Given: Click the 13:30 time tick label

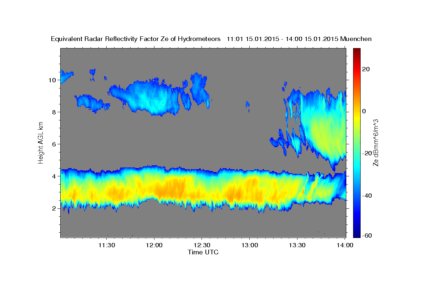Looking at the screenshot, I should (x=297, y=245).
